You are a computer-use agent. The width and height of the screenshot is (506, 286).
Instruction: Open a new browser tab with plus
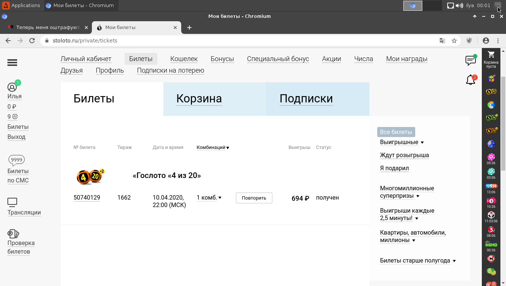pyautogui.click(x=189, y=28)
